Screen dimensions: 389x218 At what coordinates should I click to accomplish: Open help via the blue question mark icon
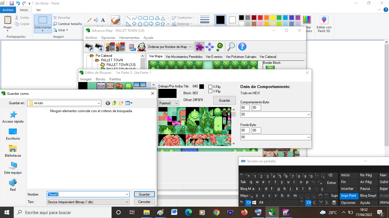[242, 47]
